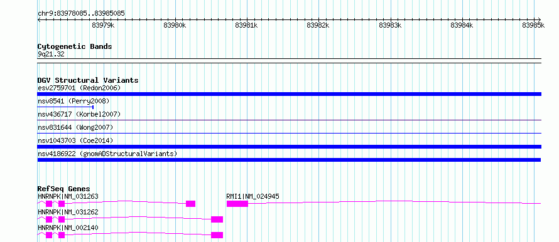The height and width of the screenshot is (242, 559).
Task: Click the purple line under nsv436717
Action: [289, 120]
